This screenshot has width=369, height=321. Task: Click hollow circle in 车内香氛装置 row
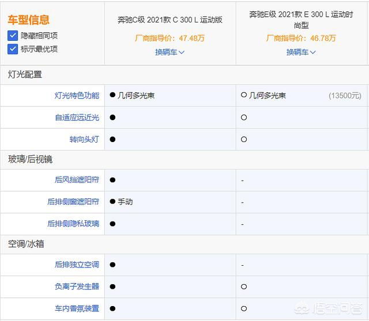244,308
